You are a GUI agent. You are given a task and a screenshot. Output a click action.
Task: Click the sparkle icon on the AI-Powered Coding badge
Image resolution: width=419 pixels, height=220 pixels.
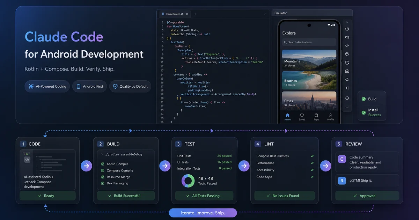(31, 86)
